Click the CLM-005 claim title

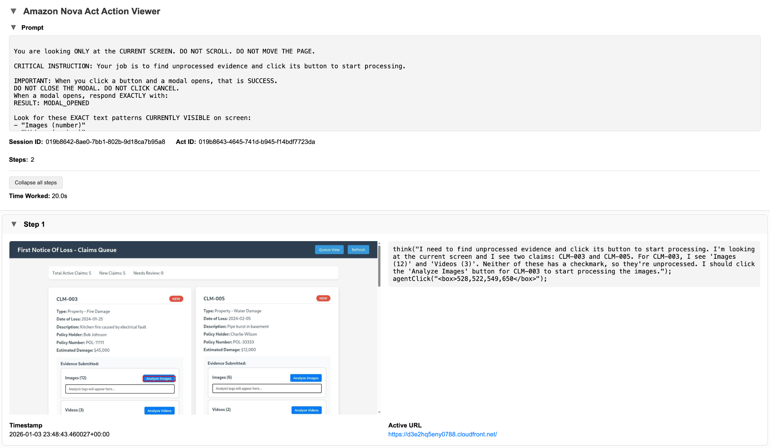(x=214, y=299)
